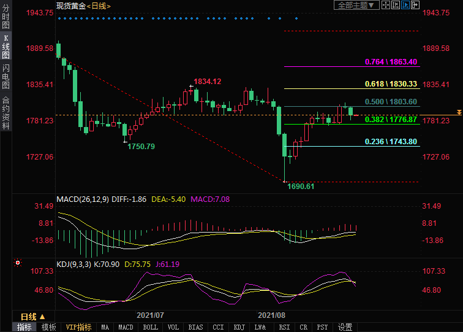Select the 0.618 Fibonacci level label
This screenshot has height=332, width=463.
point(391,84)
